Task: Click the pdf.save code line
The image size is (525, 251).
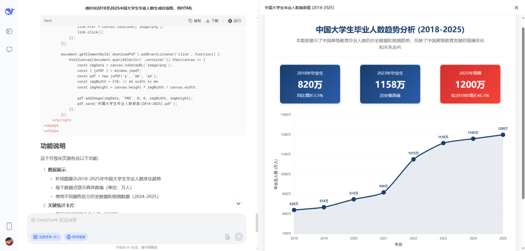Action: click(127, 103)
